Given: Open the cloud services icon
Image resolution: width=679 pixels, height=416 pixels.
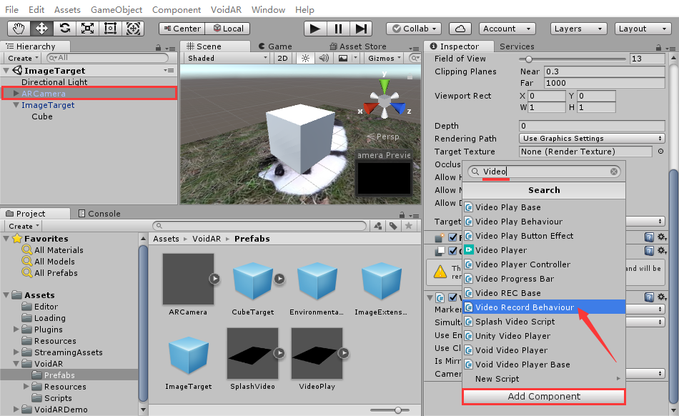Looking at the screenshot, I should 460,29.
